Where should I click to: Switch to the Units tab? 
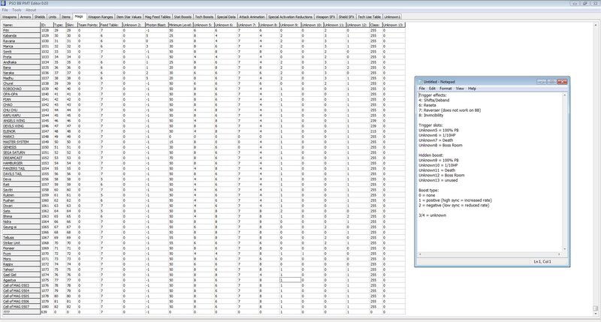53,17
